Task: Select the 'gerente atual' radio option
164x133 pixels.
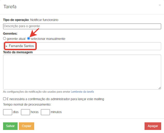Action: pos(4,39)
